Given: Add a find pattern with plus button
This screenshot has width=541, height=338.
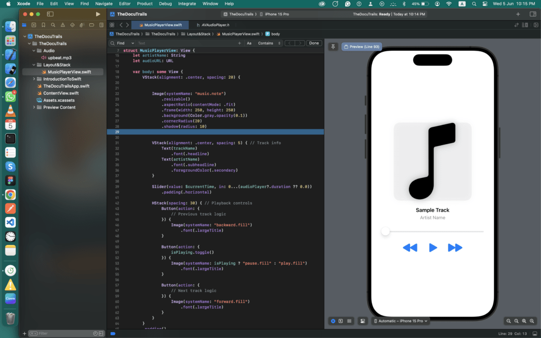Looking at the screenshot, I should 239,43.
